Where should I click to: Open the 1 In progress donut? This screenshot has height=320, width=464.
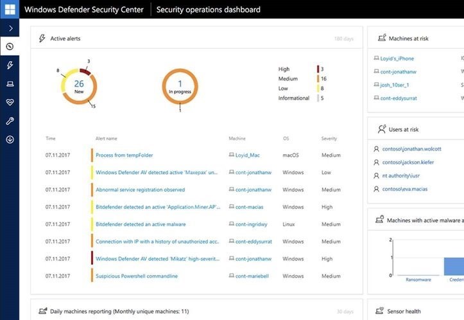(x=180, y=87)
